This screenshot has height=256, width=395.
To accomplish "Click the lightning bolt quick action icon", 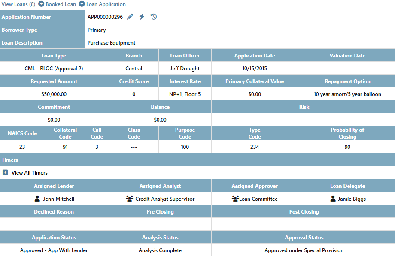I will 142,17.
